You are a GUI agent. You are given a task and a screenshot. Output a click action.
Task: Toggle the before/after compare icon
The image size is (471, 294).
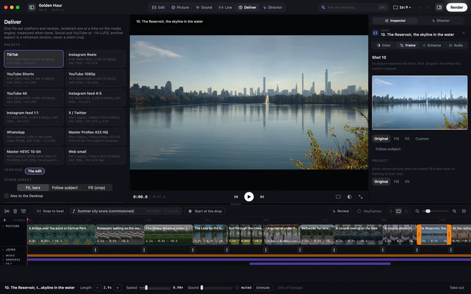click(349, 197)
